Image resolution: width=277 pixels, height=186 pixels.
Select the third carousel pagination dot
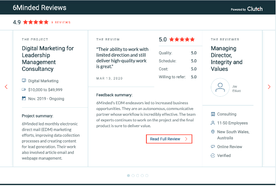point(138,175)
